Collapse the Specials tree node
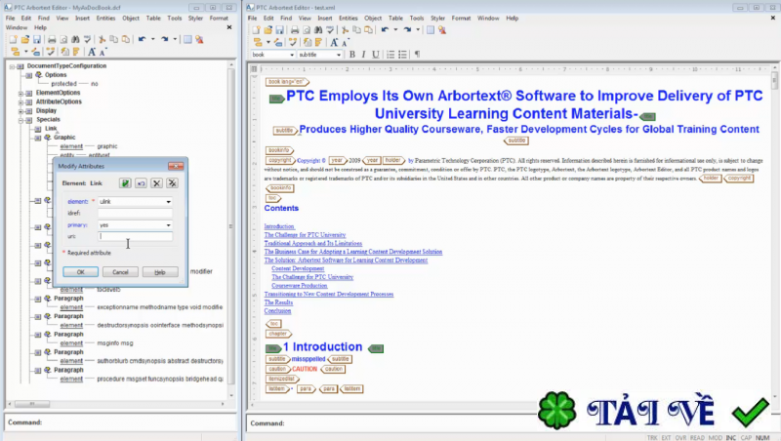The width and height of the screenshot is (781, 441). [21, 120]
